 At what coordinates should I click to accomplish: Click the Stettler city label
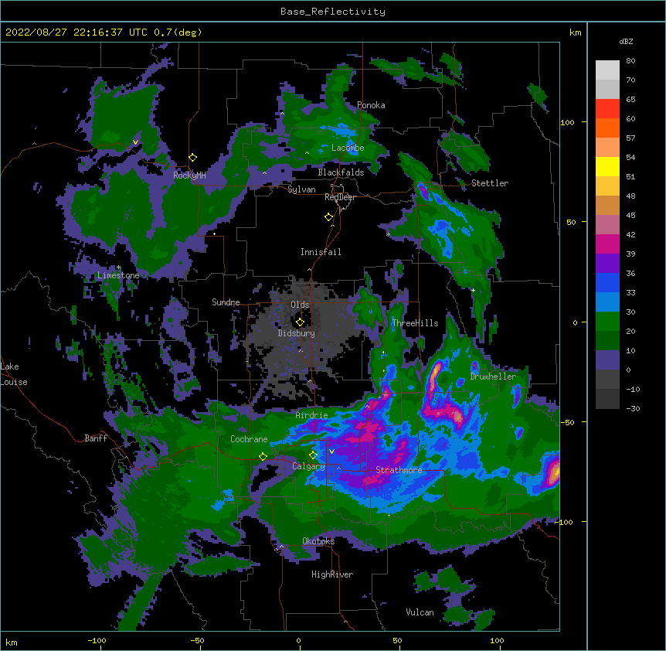[x=490, y=183]
